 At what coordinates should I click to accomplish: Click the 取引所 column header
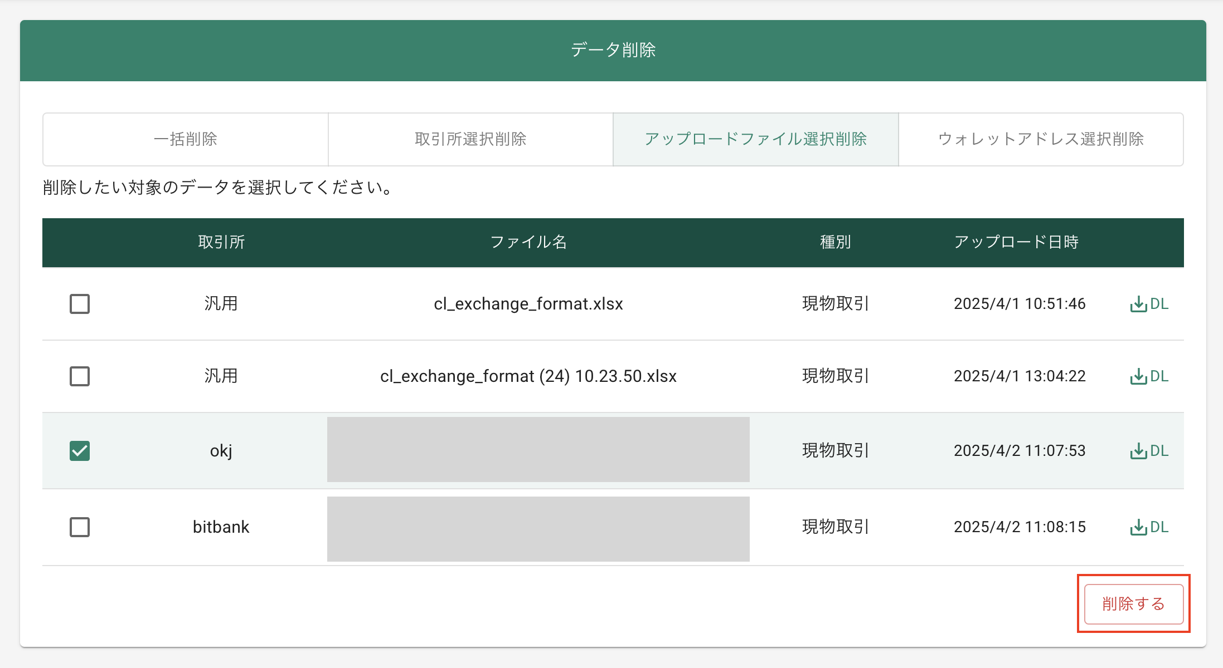click(221, 242)
